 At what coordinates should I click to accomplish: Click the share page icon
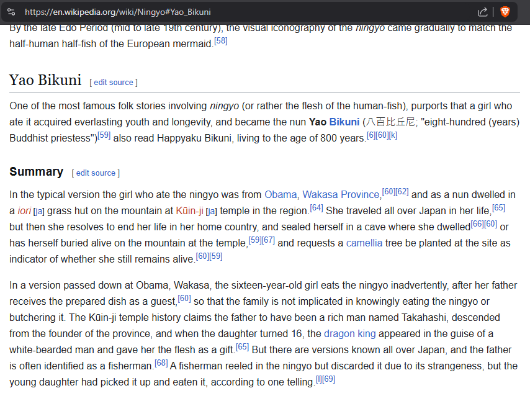(x=483, y=12)
